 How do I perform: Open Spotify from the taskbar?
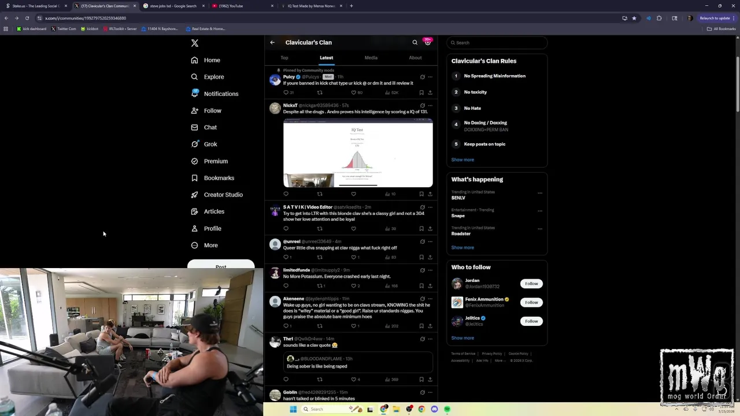(x=447, y=409)
